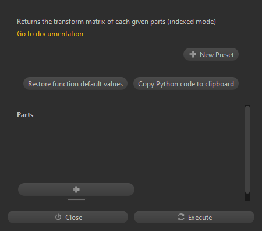Image resolution: width=262 pixels, height=231 pixels.
Task: Restore function default values
Action: point(75,83)
